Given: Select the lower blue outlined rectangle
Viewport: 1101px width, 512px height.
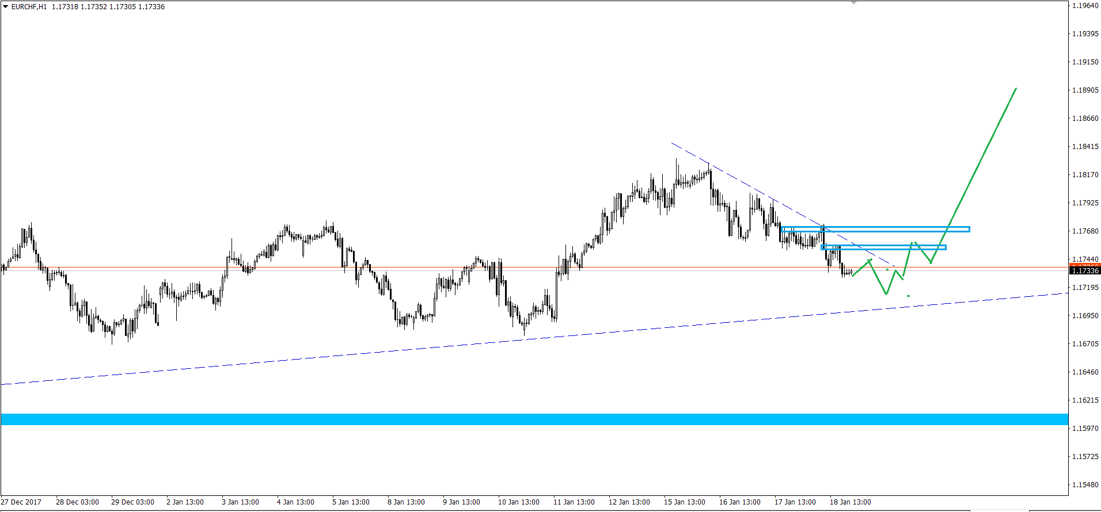Looking at the screenshot, I should point(883,247).
